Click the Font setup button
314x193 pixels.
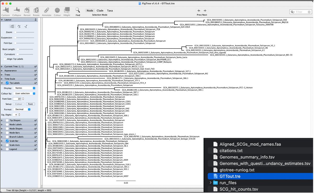point(30,104)
